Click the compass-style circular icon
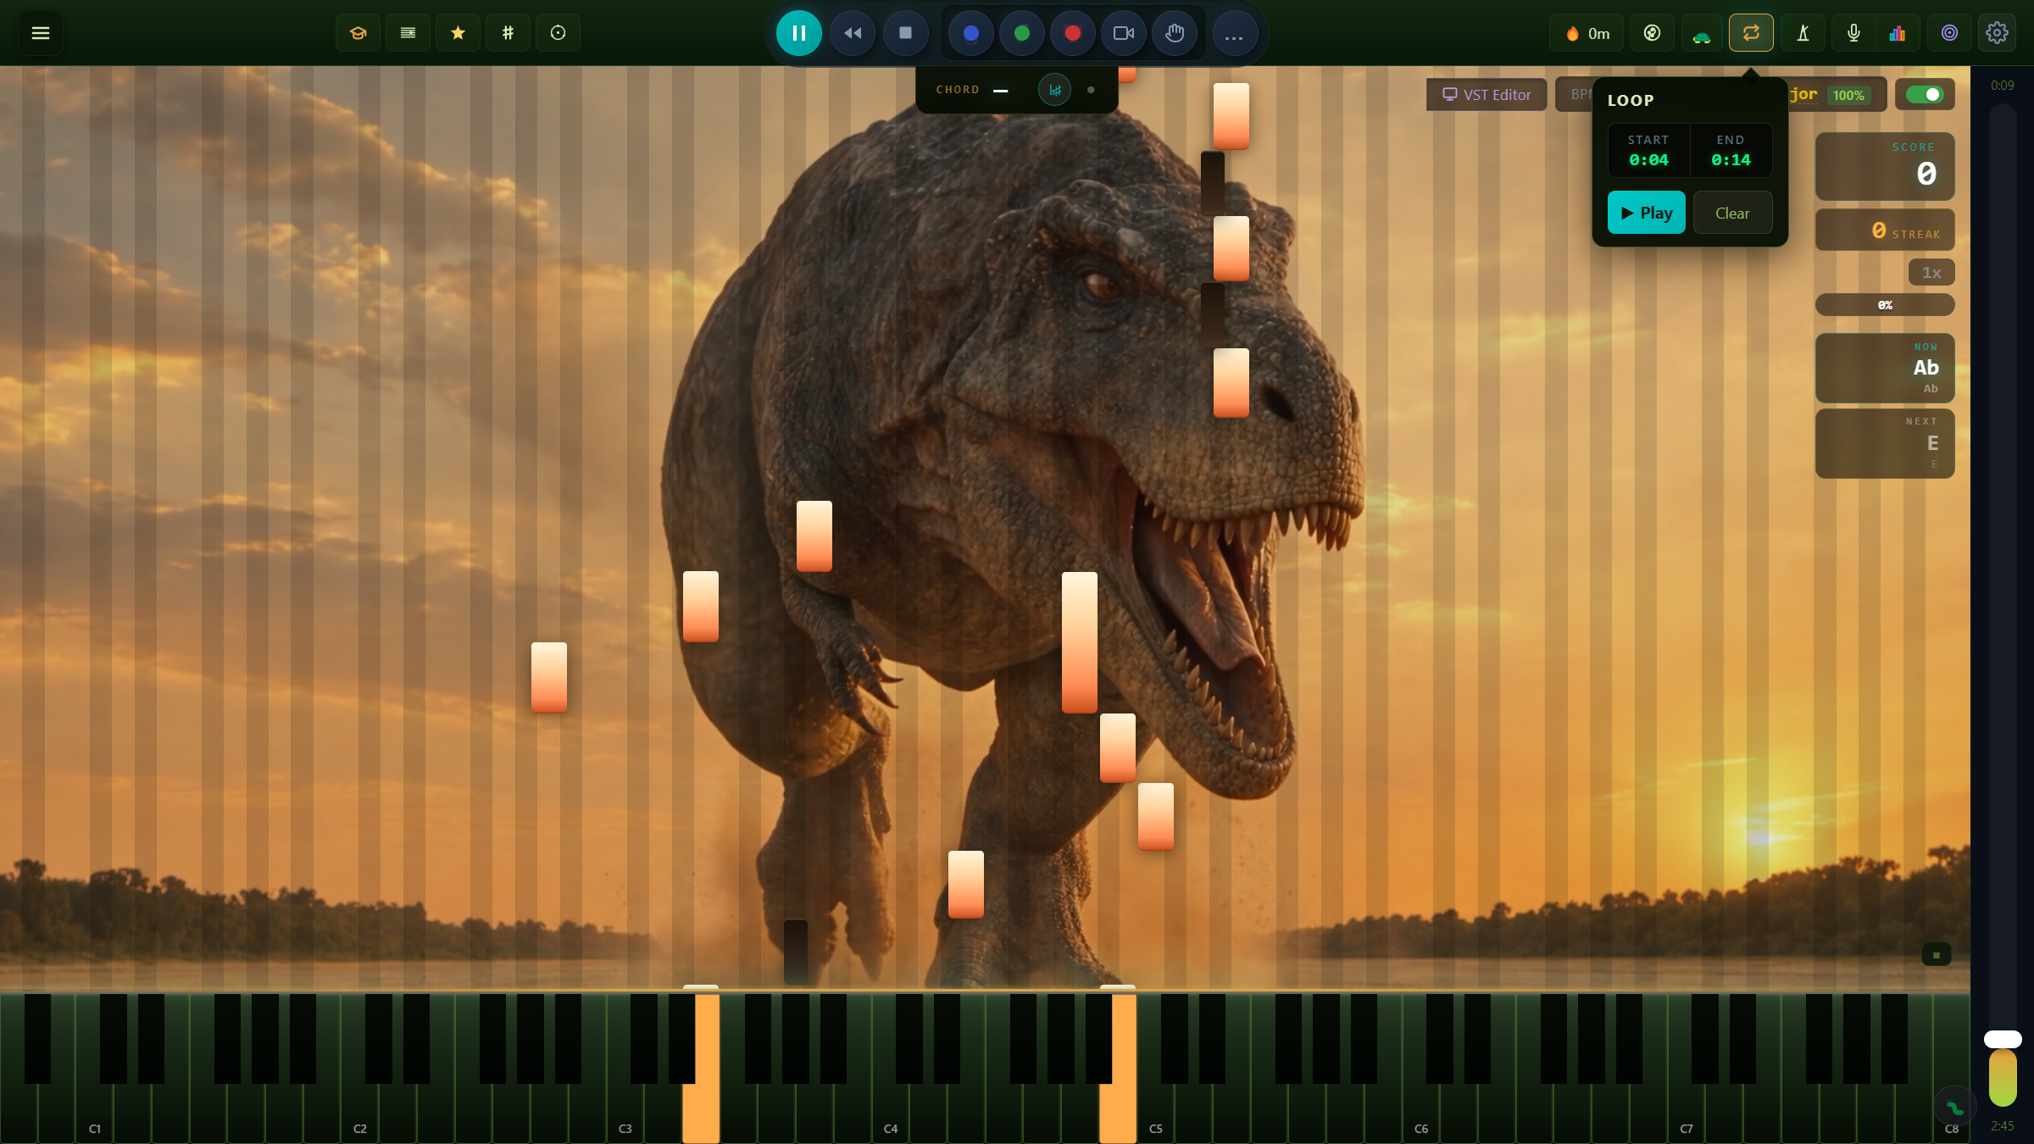2034x1144 pixels. click(1652, 33)
